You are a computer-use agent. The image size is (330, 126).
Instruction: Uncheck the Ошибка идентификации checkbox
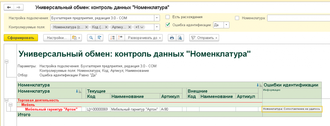pos(168,25)
